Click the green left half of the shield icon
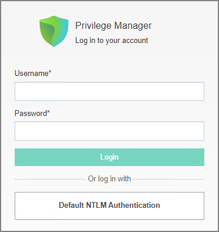The height and width of the screenshot is (232, 219). pyautogui.click(x=47, y=31)
